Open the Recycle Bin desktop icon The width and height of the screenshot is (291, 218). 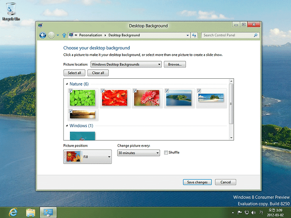click(11, 11)
